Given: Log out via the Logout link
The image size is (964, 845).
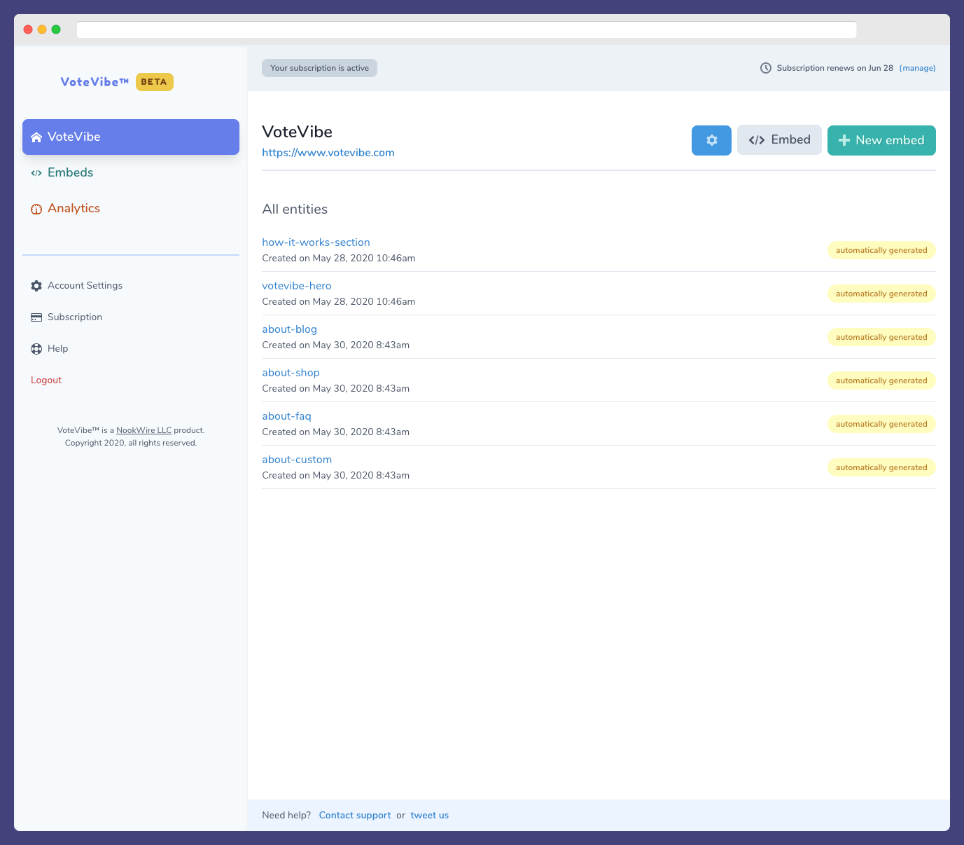Looking at the screenshot, I should 46,380.
